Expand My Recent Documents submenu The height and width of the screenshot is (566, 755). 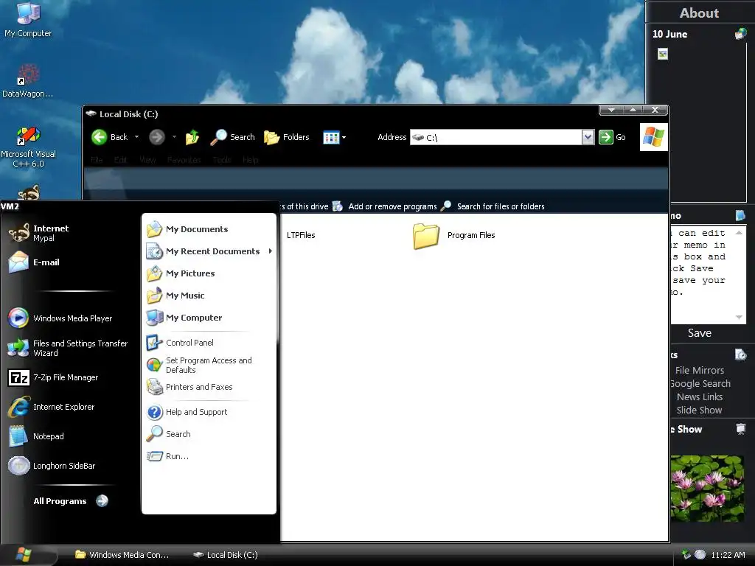[x=209, y=251]
